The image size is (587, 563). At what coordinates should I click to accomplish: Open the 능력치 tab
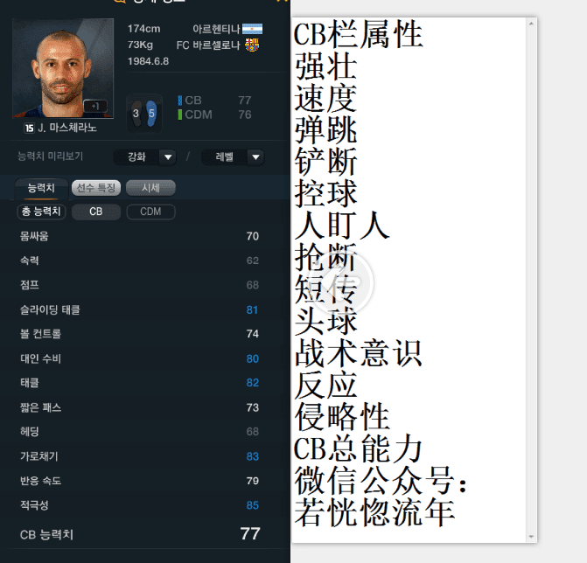(41, 188)
